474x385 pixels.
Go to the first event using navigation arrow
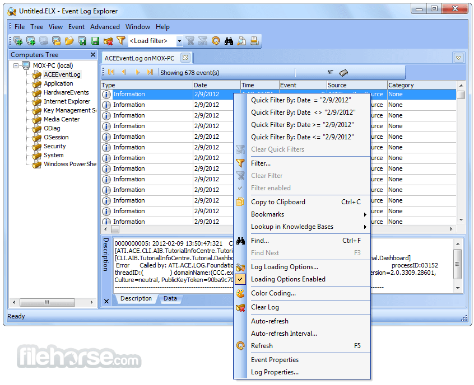111,72
